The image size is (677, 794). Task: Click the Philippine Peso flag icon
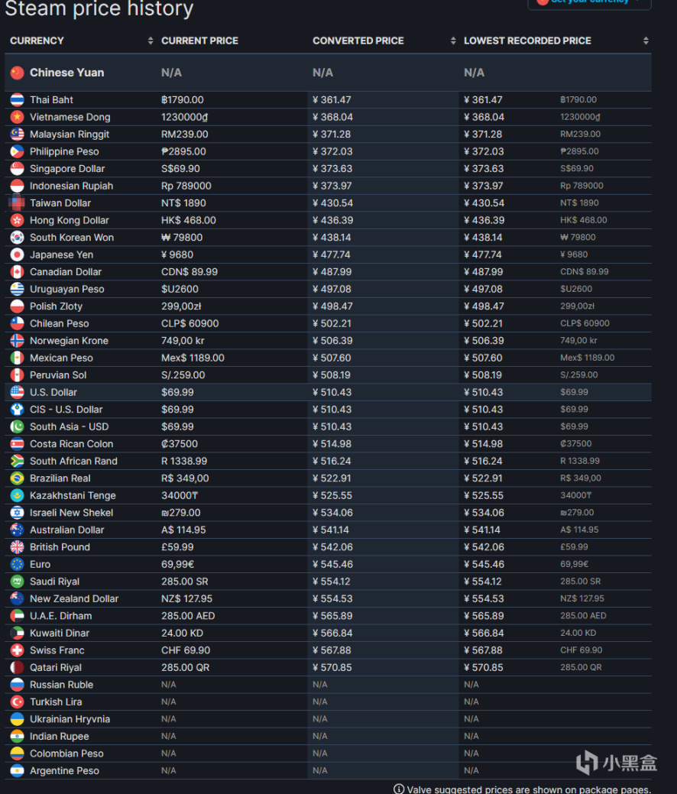point(18,151)
